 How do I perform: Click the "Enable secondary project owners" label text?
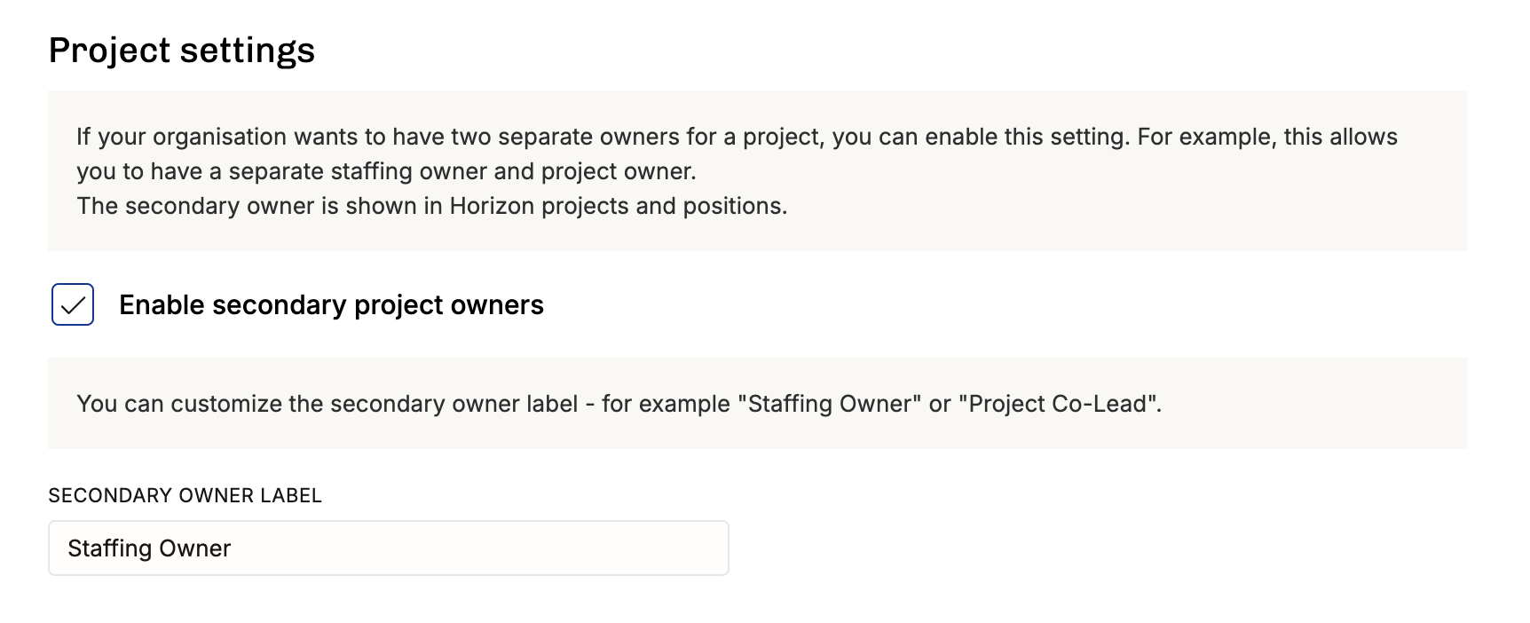tap(331, 304)
